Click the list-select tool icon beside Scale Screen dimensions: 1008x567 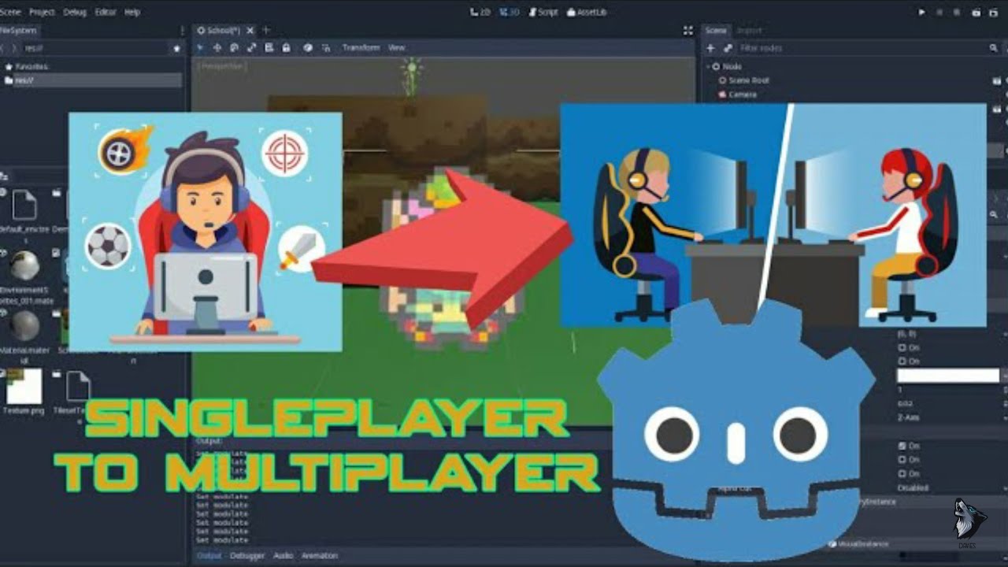coord(269,48)
